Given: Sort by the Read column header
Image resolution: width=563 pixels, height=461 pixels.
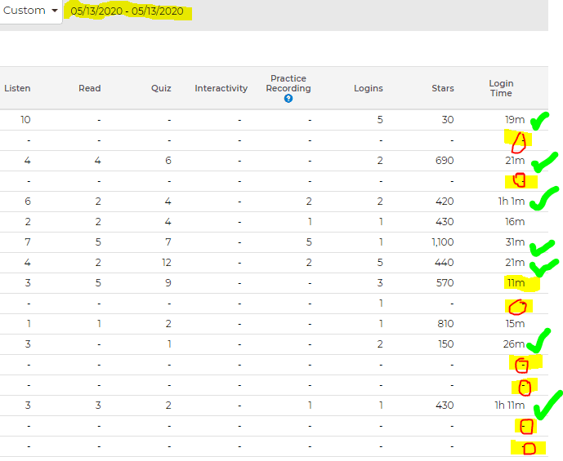Looking at the screenshot, I should point(90,89).
